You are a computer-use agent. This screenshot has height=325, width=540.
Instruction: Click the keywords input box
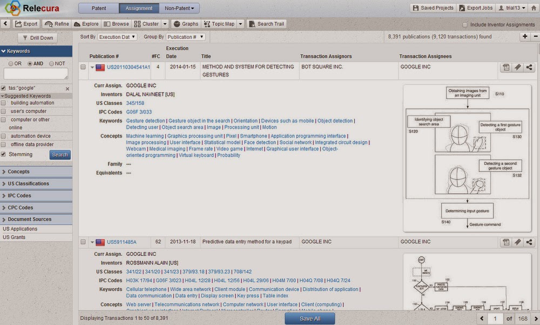click(36, 74)
